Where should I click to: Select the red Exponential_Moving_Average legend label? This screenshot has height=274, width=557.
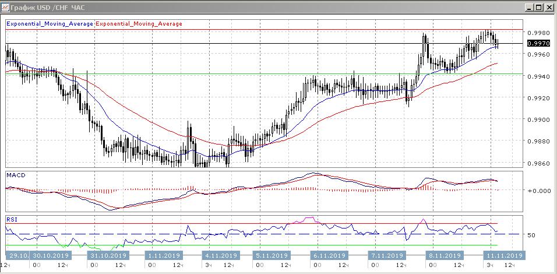tap(138, 24)
